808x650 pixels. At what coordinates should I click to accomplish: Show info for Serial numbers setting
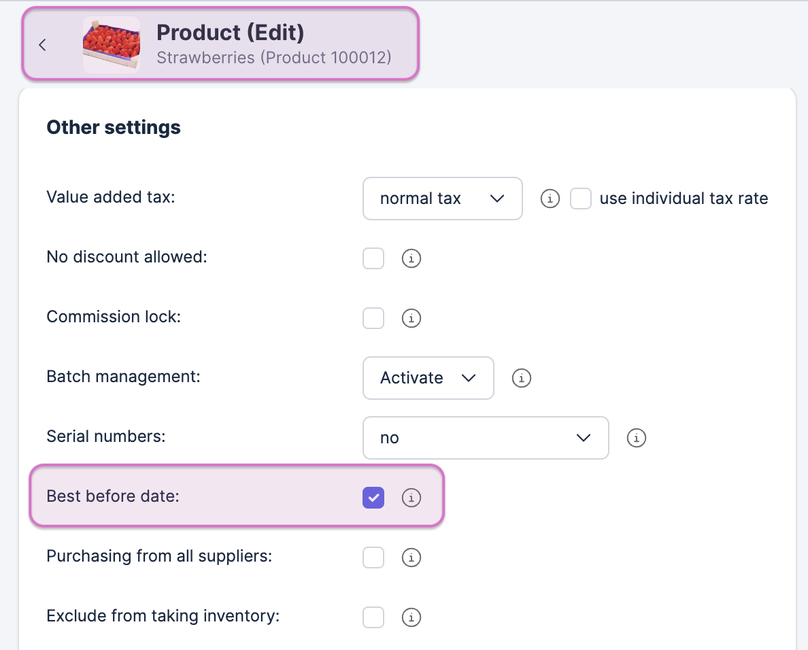point(636,438)
